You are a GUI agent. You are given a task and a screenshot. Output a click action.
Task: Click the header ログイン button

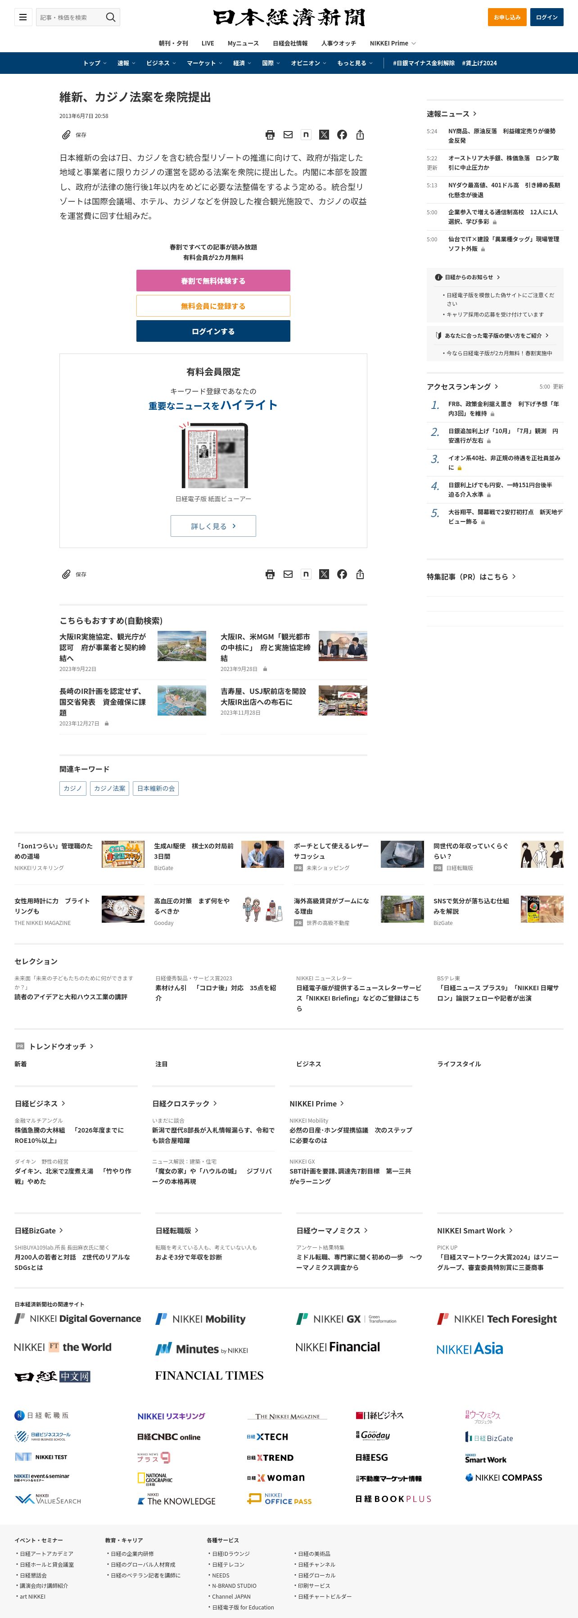546,17
